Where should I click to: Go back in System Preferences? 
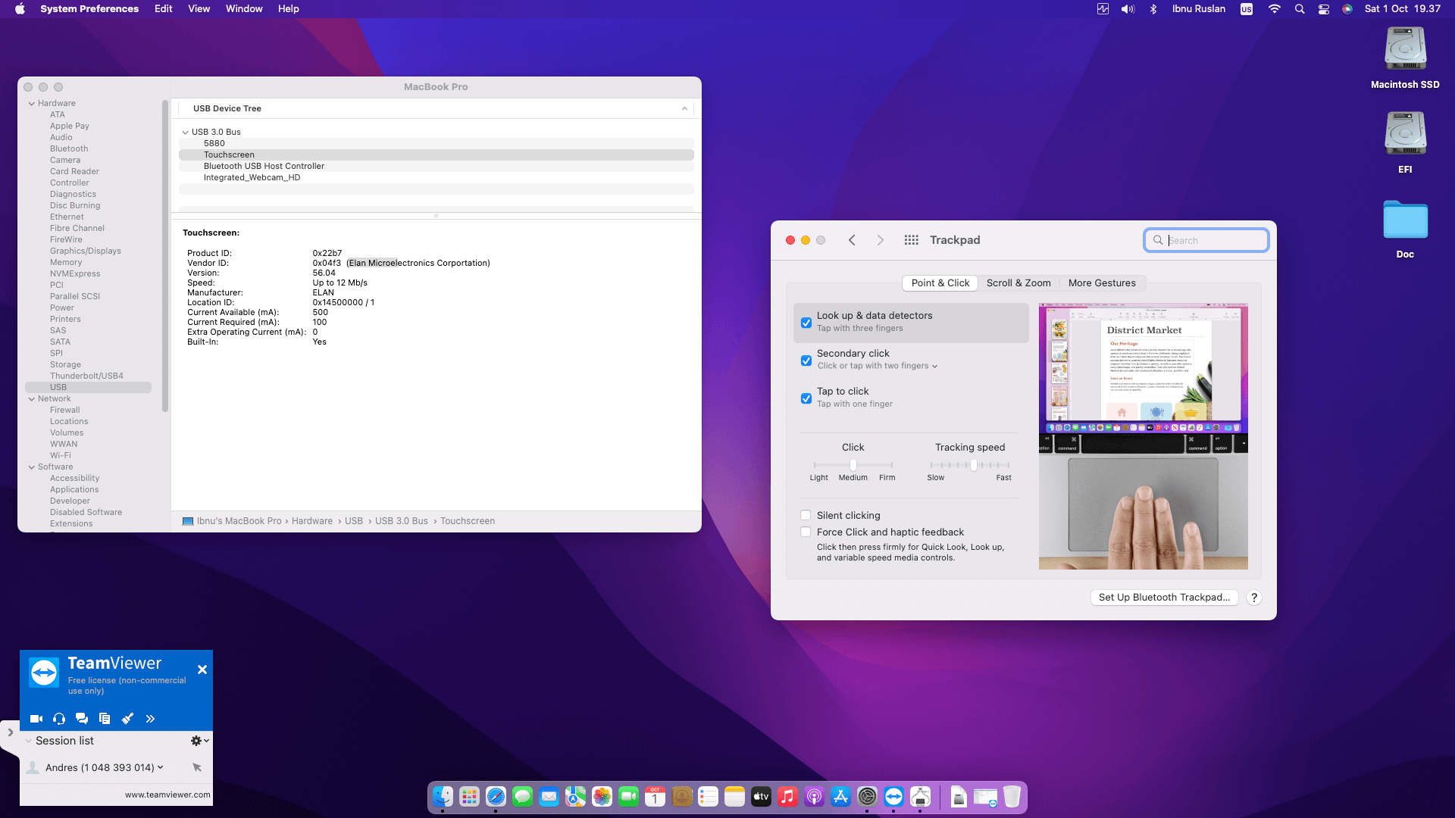coord(853,240)
